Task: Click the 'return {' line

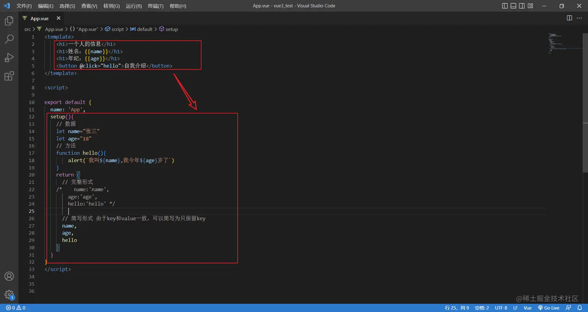Action: click(68, 175)
